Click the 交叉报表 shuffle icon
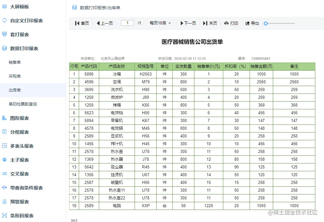This screenshot has width=324, height=222. [x=4, y=174]
